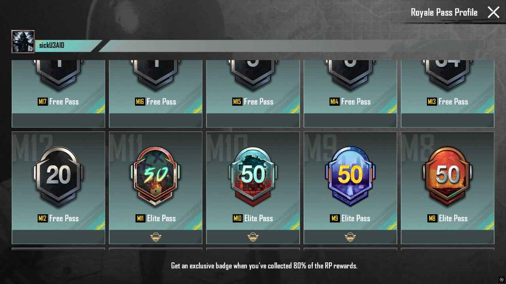Select the M12 Free Pass level 20 badge
This screenshot has width=506, height=284.
(x=59, y=176)
